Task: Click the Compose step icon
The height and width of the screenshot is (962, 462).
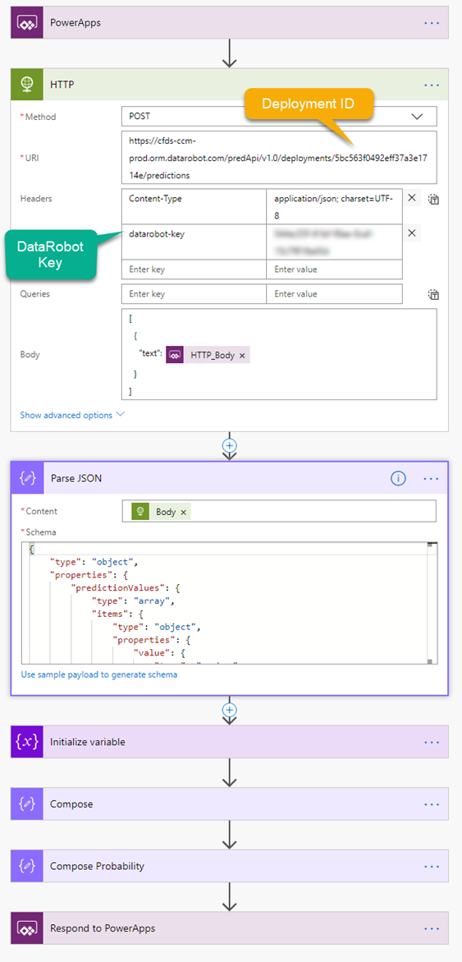Action: [27, 803]
